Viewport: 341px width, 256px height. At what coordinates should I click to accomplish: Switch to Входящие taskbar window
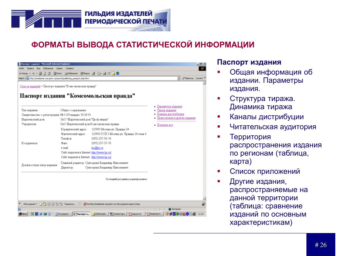click(x=63, y=214)
